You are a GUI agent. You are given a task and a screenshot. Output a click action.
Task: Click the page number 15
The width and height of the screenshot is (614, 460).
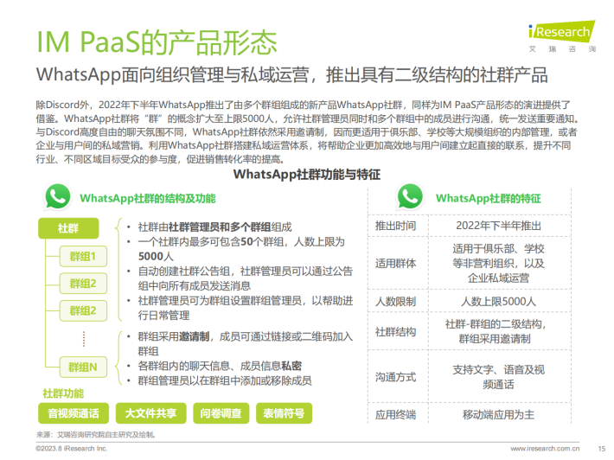602,449
